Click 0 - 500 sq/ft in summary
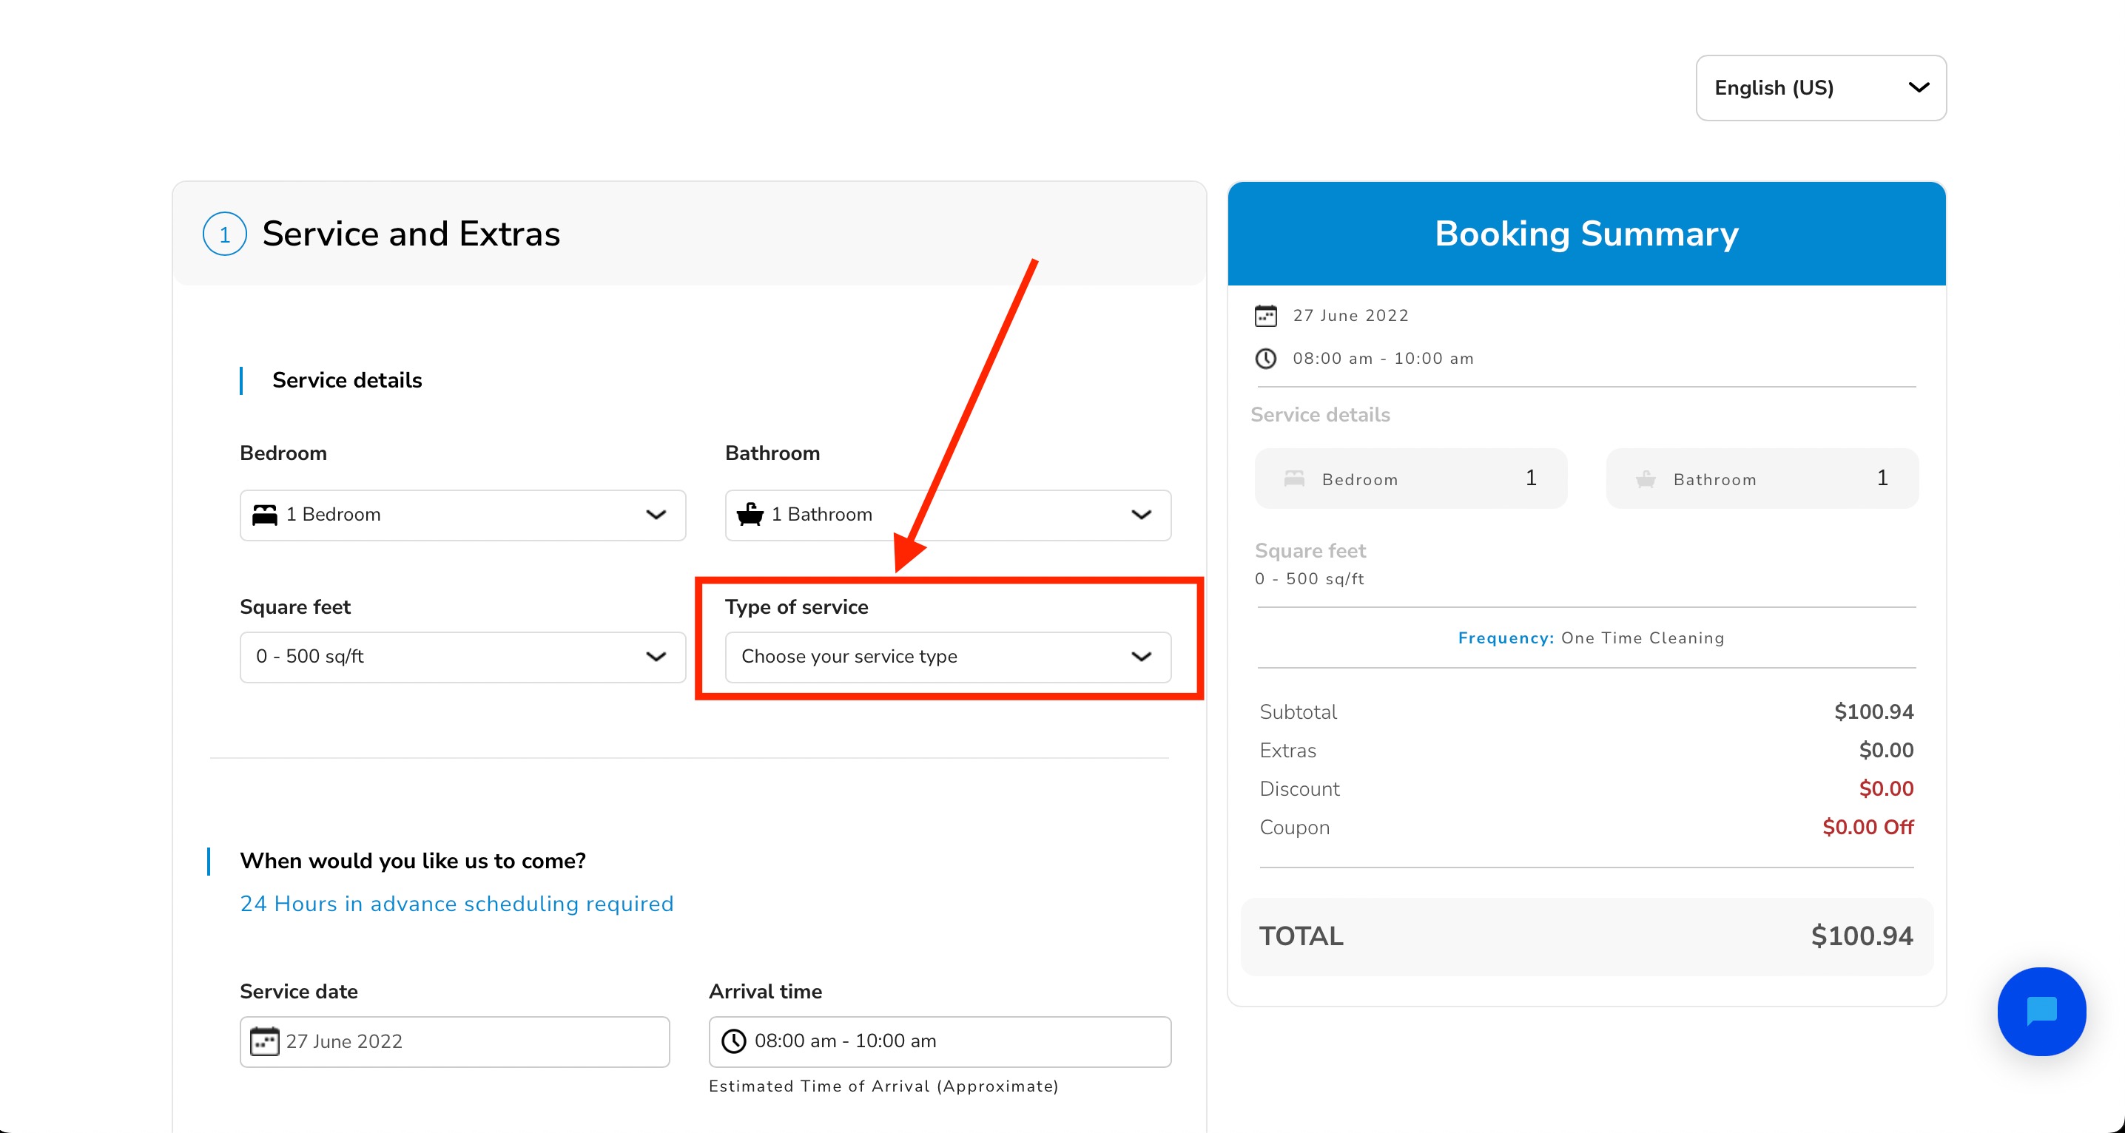The height and width of the screenshot is (1133, 2125). click(x=1309, y=579)
